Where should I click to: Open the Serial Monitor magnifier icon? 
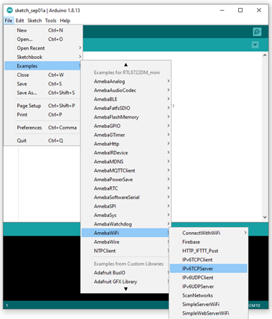[x=257, y=32]
